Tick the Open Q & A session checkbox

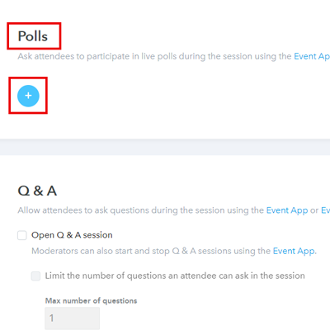tap(22, 235)
